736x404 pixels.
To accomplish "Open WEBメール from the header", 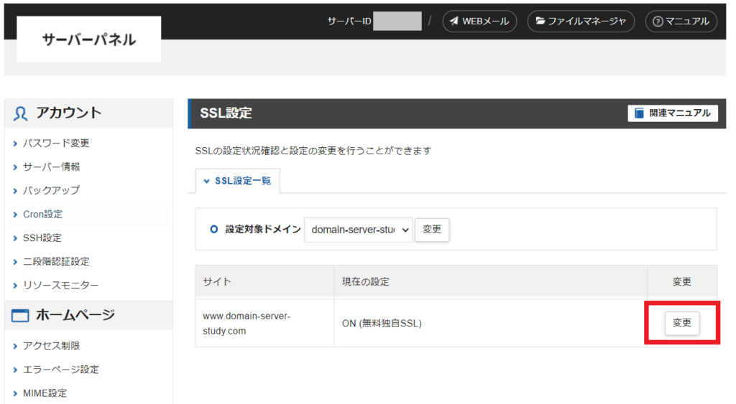I will (479, 21).
